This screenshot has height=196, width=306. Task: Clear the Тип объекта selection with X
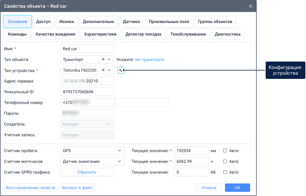(x=103, y=59)
